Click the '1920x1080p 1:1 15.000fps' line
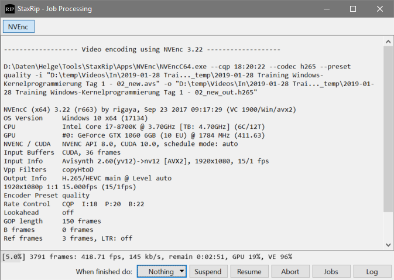This screenshot has width=394, height=280. click(x=70, y=187)
